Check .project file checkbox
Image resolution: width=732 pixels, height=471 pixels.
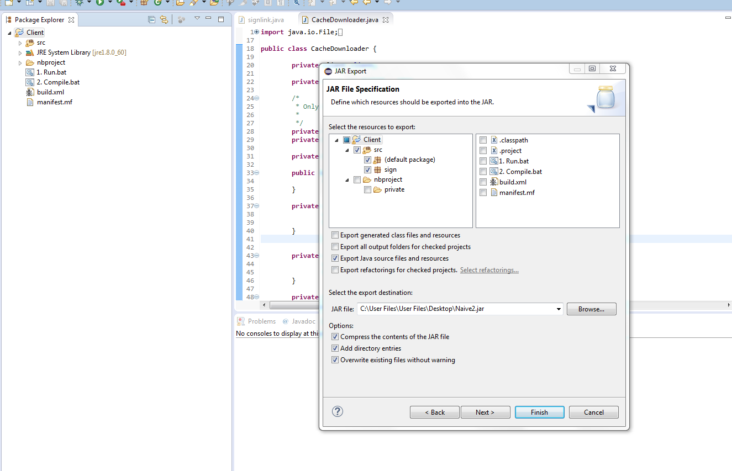[483, 151]
